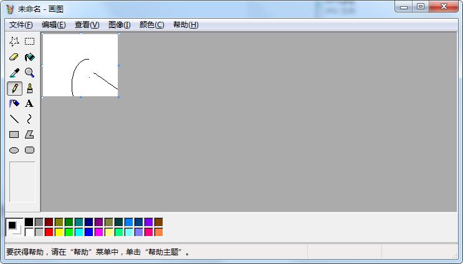Choose the Eraser tool
The image size is (463, 264).
point(14,57)
